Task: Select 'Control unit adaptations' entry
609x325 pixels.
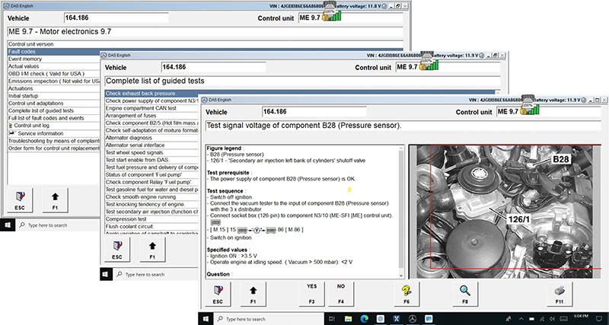Action: point(53,104)
